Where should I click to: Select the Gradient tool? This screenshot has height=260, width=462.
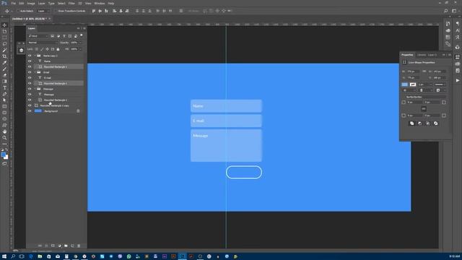(4, 82)
